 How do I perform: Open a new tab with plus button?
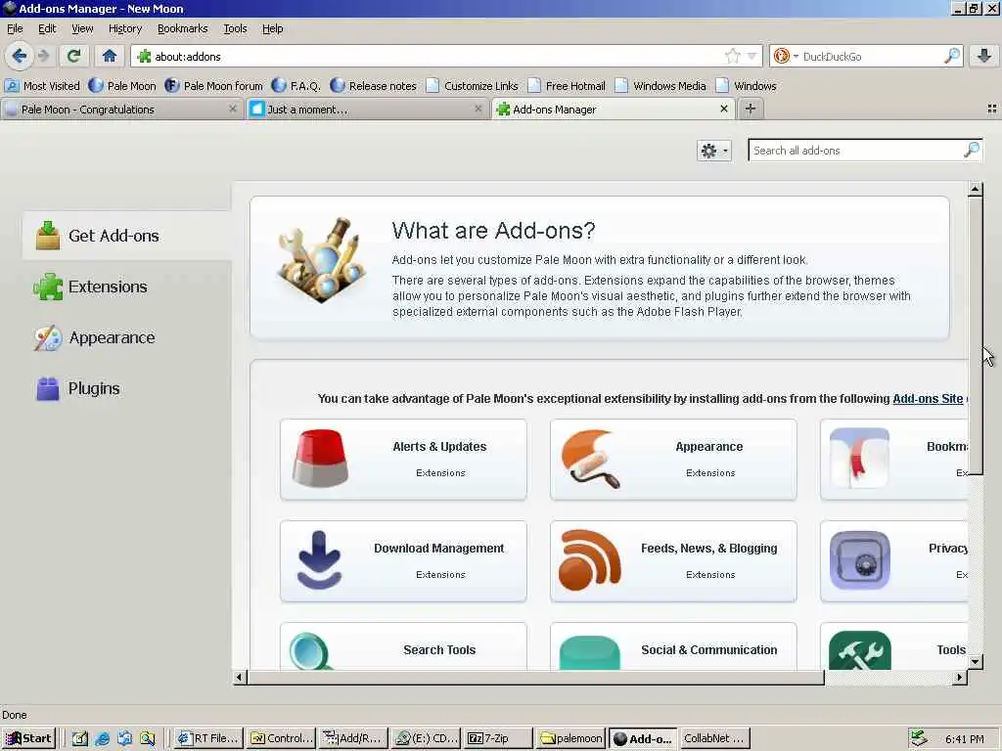pos(751,110)
